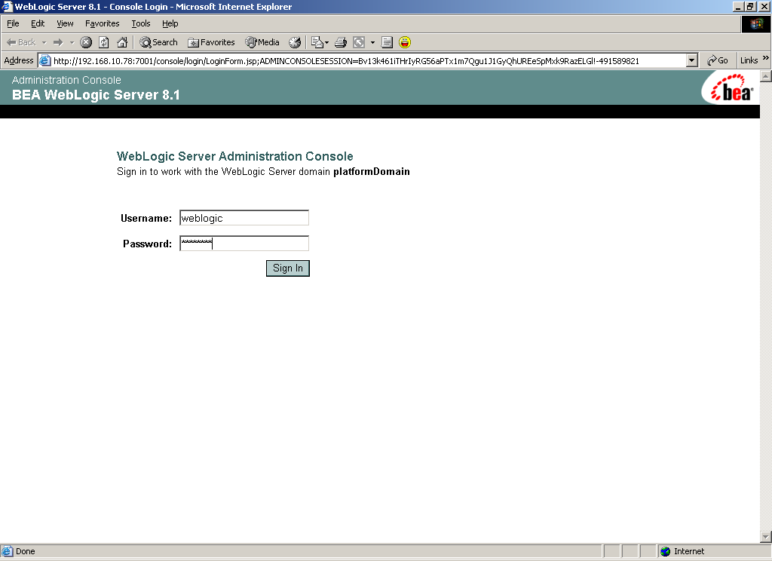Click the bea logo in header
Screen dimensions: 772x561
pyautogui.click(x=731, y=88)
